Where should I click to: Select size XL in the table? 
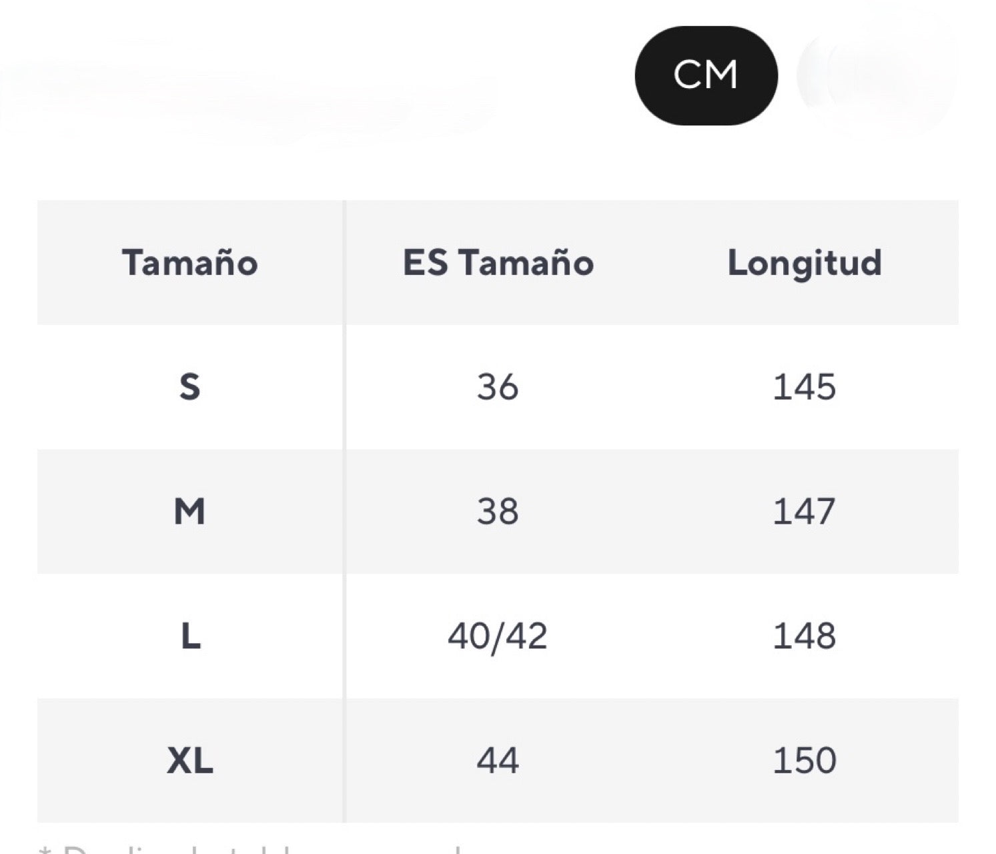coord(190,761)
